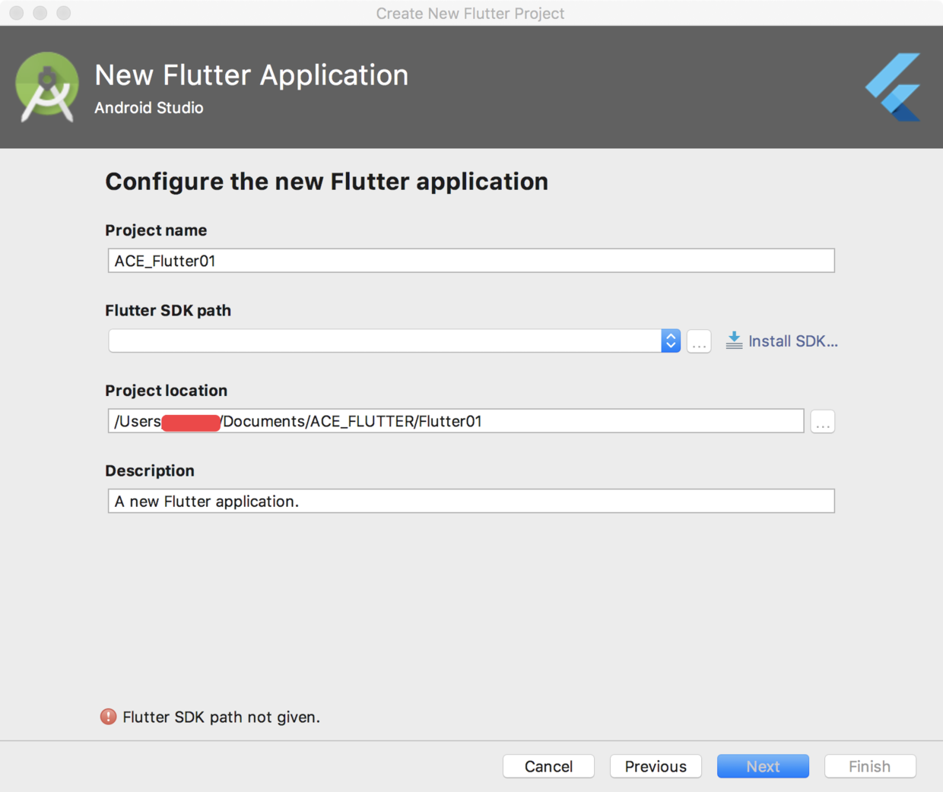The height and width of the screenshot is (792, 943).
Task: Click the Android Studio logo icon
Action: (x=47, y=87)
